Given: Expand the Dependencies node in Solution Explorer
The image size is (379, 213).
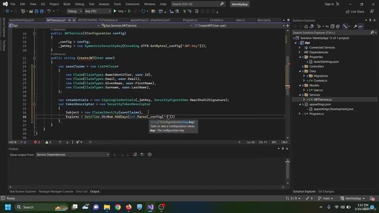Looking at the screenshot, I should [300, 52].
